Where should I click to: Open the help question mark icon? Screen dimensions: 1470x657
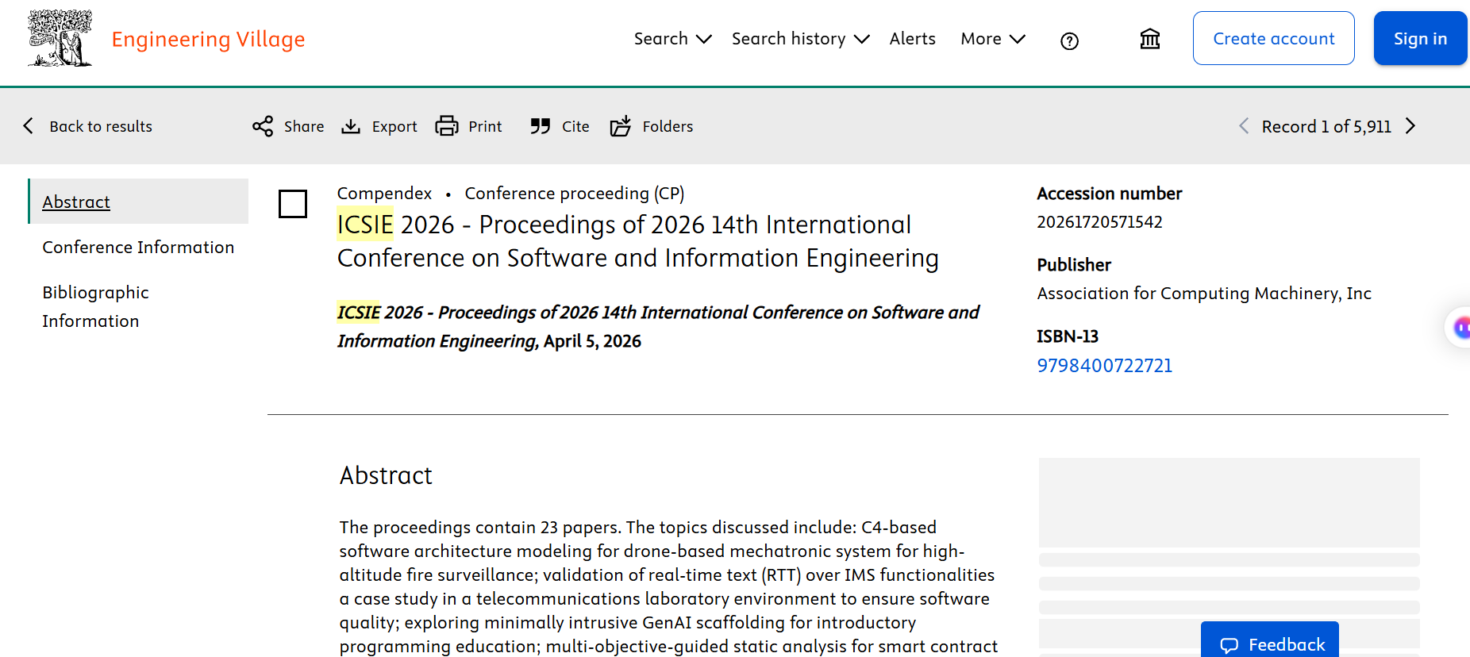point(1069,40)
